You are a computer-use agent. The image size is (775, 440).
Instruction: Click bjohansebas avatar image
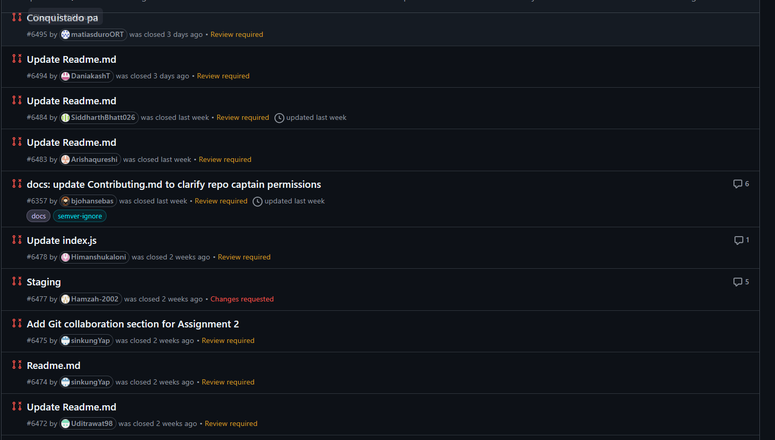click(x=65, y=201)
